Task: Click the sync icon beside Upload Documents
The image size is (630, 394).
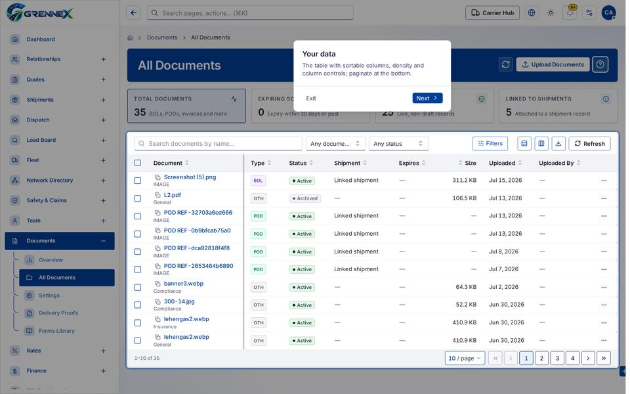Action: point(505,64)
